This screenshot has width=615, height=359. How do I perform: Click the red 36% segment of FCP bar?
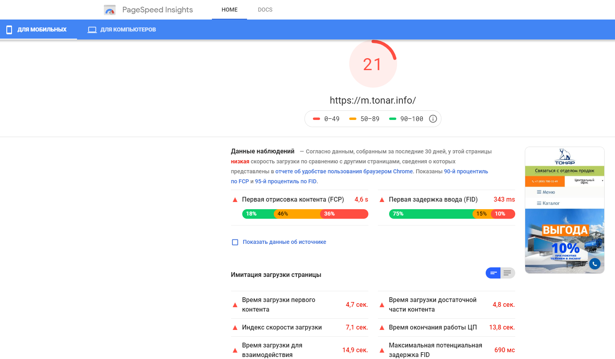coord(344,214)
